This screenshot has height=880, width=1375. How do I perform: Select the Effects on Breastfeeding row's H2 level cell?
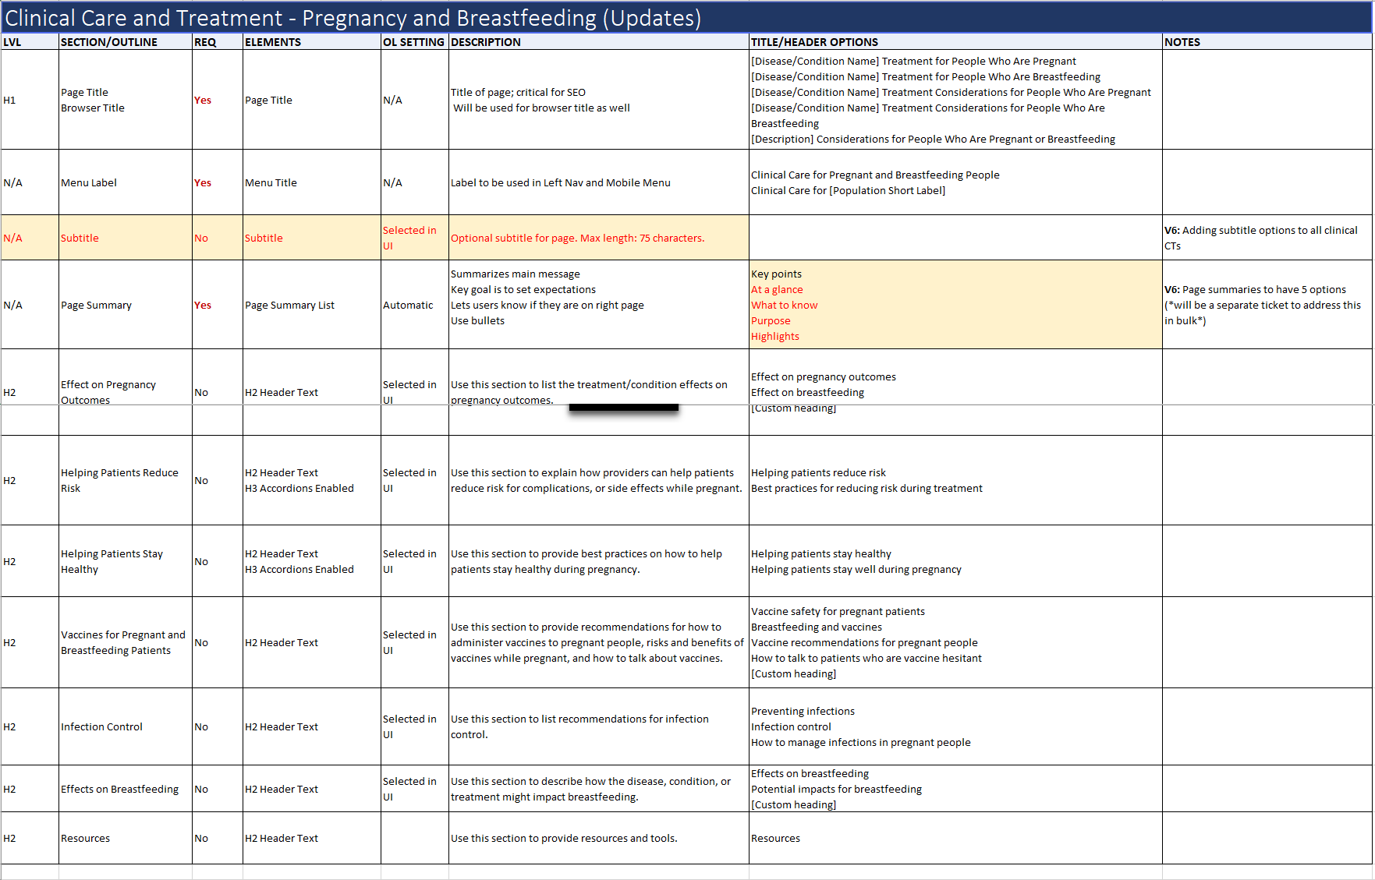(30, 789)
